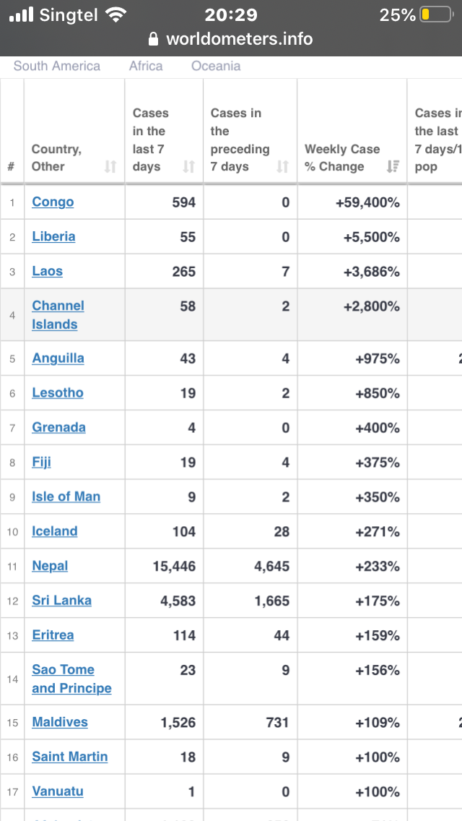Open the Iceland country link
Viewport: 462px width, 821px height.
pos(54,531)
